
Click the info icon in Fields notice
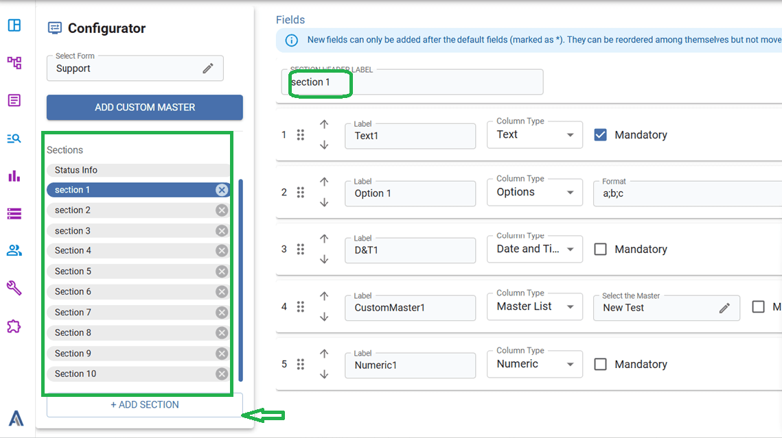click(292, 40)
